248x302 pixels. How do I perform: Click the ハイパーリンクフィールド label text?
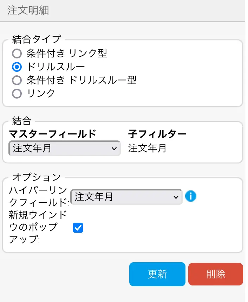tap(38, 197)
